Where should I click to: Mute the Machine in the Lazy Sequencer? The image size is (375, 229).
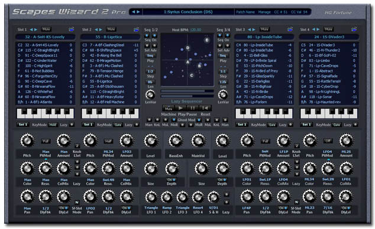tap(169, 108)
